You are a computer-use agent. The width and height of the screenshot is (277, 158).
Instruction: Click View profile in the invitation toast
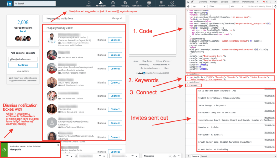point(16,149)
